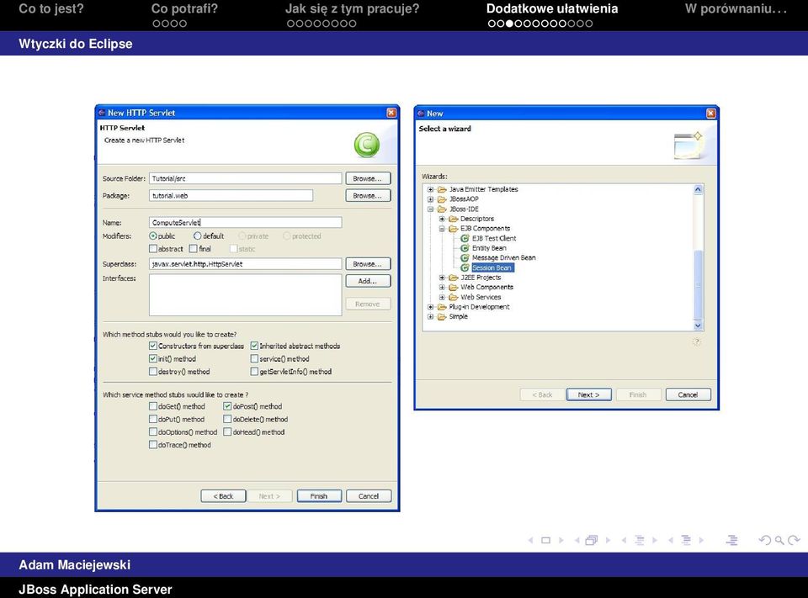The width and height of the screenshot is (808, 598).
Task: Click the J2EE Projects folder icon
Action: tap(454, 278)
